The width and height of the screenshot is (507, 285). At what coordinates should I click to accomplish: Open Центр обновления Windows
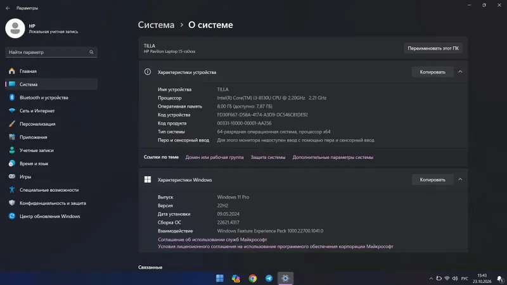point(51,217)
